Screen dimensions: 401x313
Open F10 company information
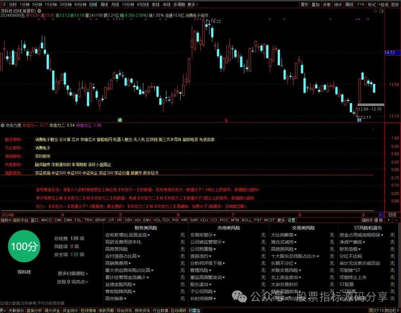(361, 4)
